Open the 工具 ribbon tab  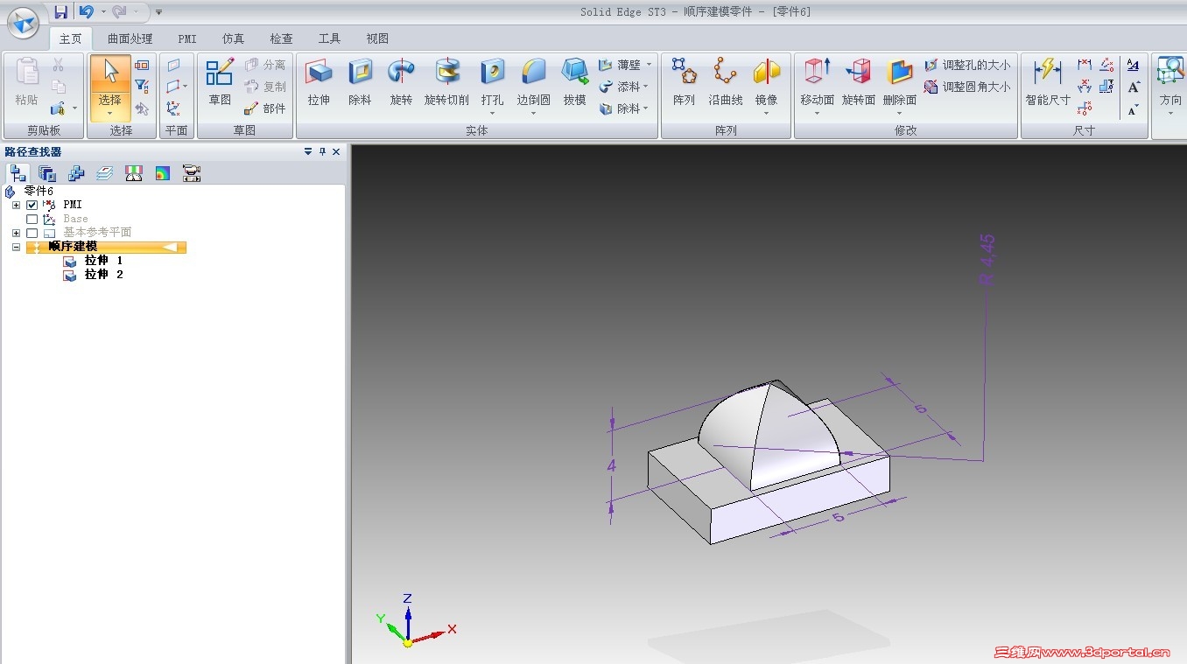pos(329,38)
